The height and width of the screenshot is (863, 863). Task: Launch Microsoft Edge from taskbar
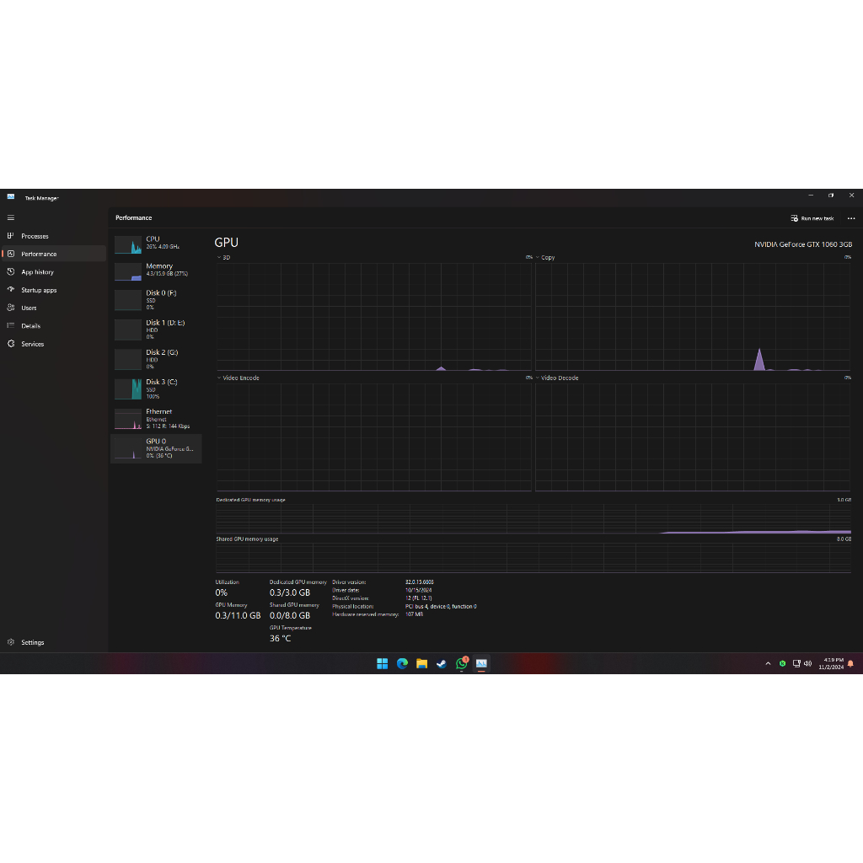402,664
